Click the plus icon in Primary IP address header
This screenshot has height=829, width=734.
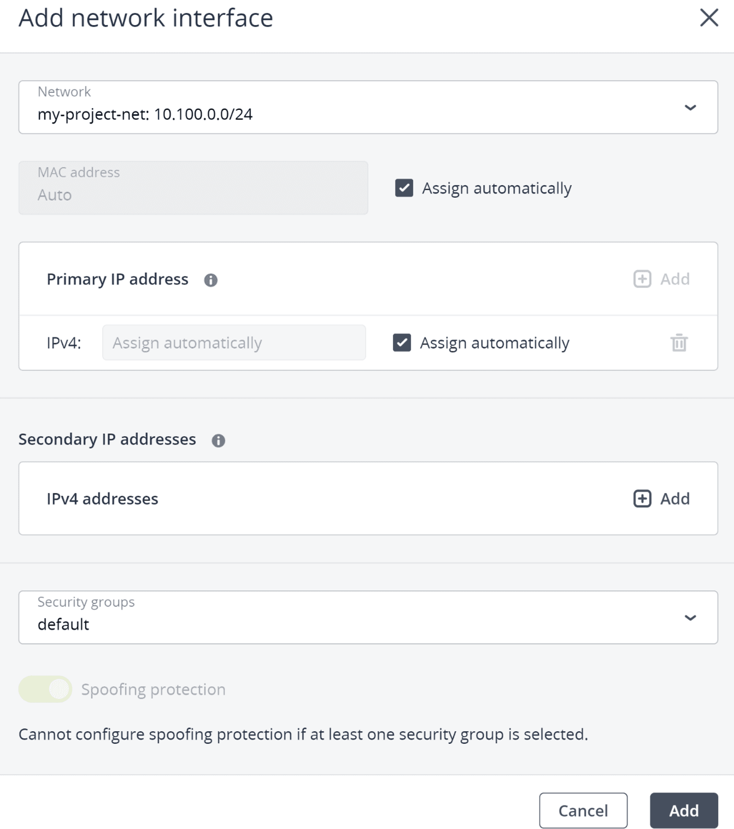[642, 279]
